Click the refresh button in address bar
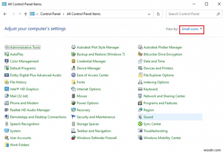Screen dimensions: 224x153 click(x=158, y=14)
